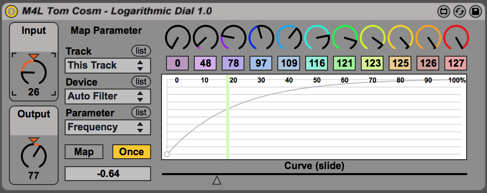The width and height of the screenshot is (487, 193).
Task: Click the black dial above value 0
Action: pyautogui.click(x=178, y=38)
